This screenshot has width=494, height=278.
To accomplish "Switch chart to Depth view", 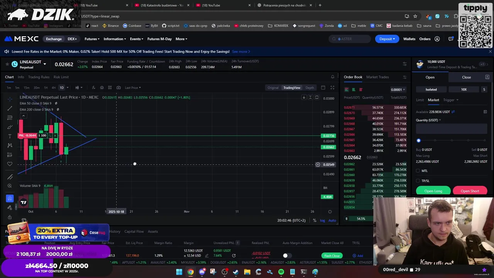I will 310,88.
